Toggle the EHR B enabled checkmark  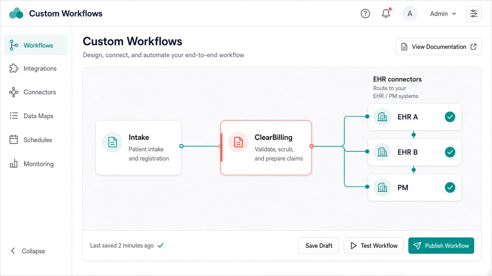point(450,152)
